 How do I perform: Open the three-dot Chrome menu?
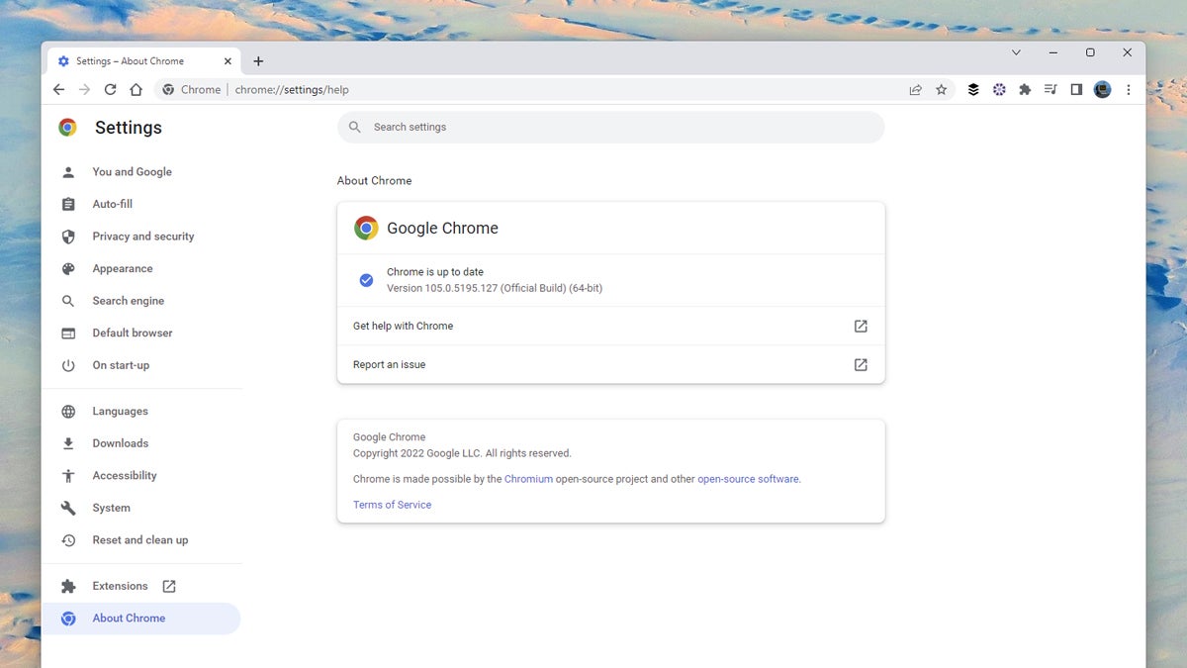pyautogui.click(x=1128, y=89)
